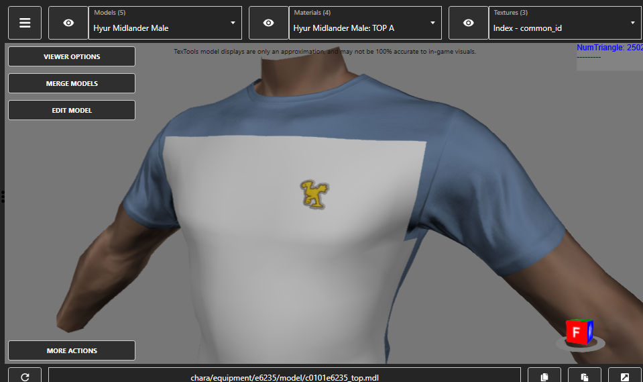The image size is (643, 382).
Task: Toggle visibility eye next to Models
Action: [x=68, y=23]
